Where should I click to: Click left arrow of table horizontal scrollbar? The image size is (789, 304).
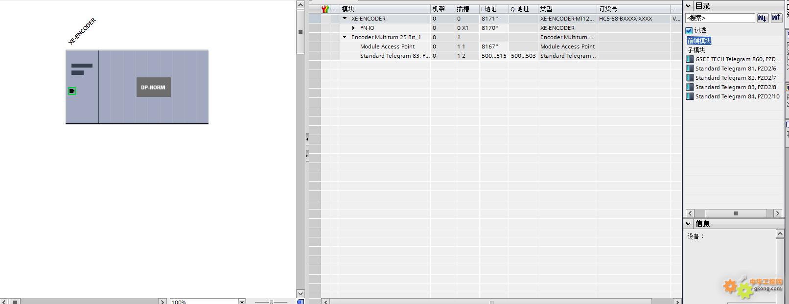(x=326, y=302)
